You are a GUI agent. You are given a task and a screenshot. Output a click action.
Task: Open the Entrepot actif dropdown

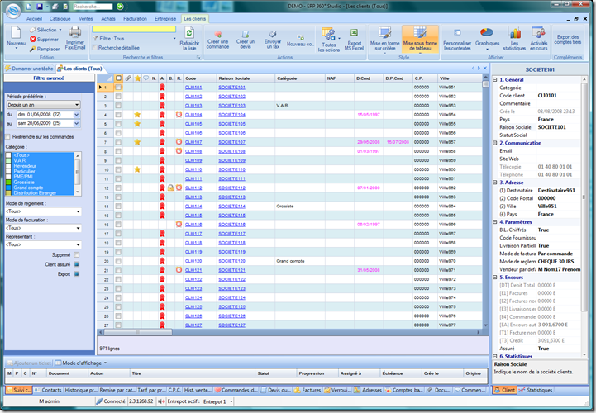click(x=231, y=401)
